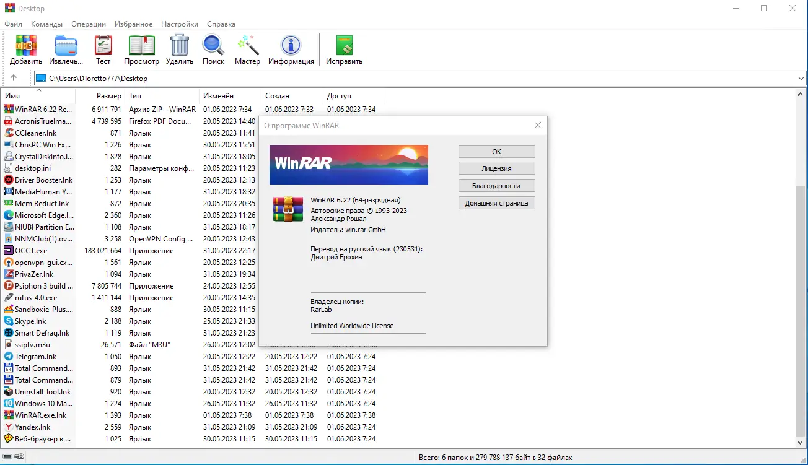Sort files by the Размер column header
The image size is (808, 465).
[x=100, y=96]
